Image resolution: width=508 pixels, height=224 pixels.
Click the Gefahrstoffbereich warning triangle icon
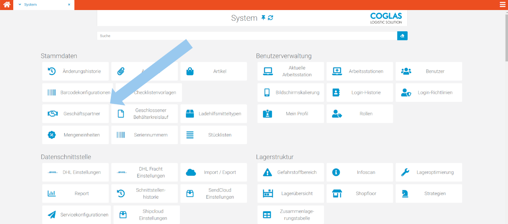tap(267, 172)
